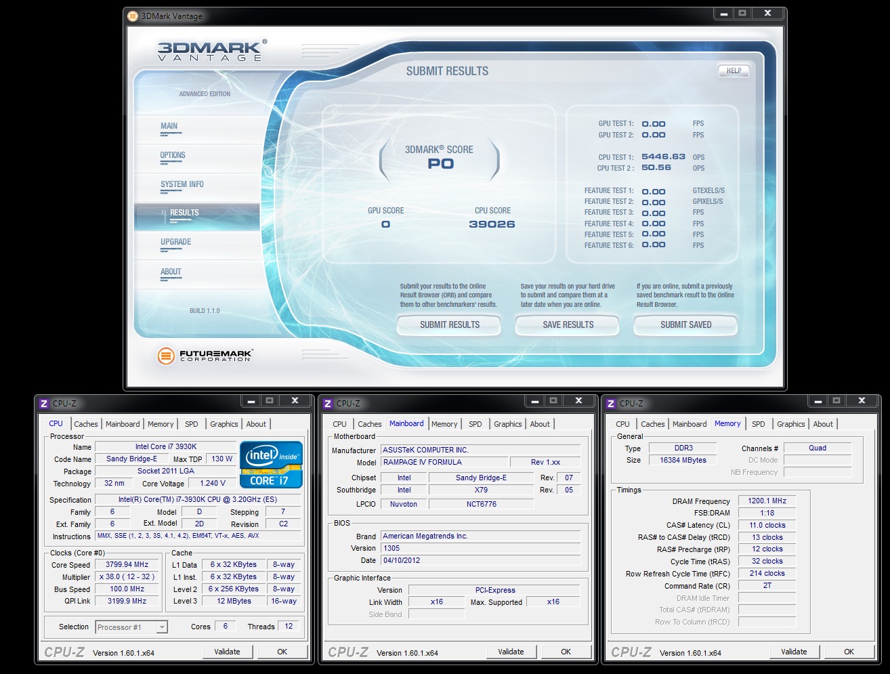The height and width of the screenshot is (674, 890).
Task: Click the Core Voltage value 1.240 V
Action: coord(213,483)
